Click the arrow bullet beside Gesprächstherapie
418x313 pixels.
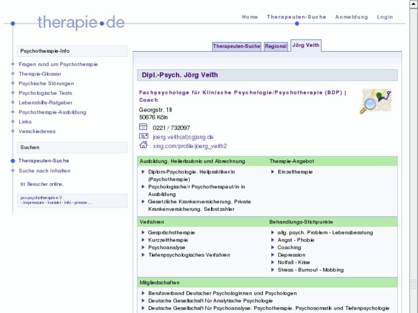click(x=143, y=233)
